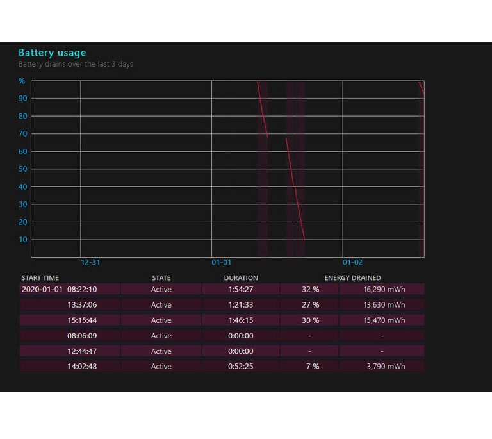Click the 30 % drained value
Image resolution: width=492 pixels, height=439 pixels.
[310, 320]
